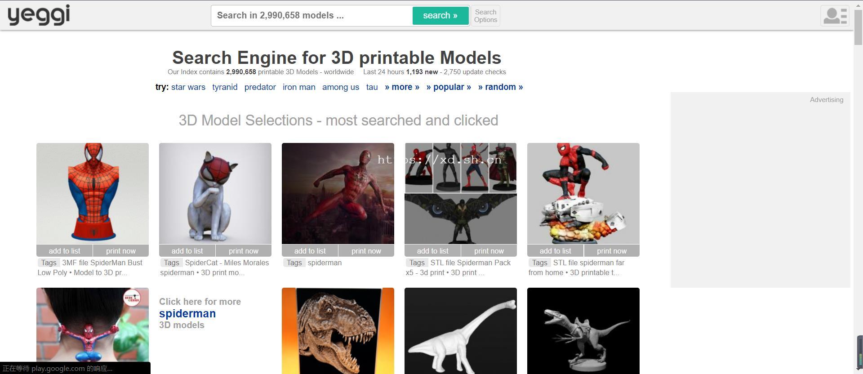Open the T-Rex head thumbnail
Screen dimensions: 863x374
pos(338,331)
